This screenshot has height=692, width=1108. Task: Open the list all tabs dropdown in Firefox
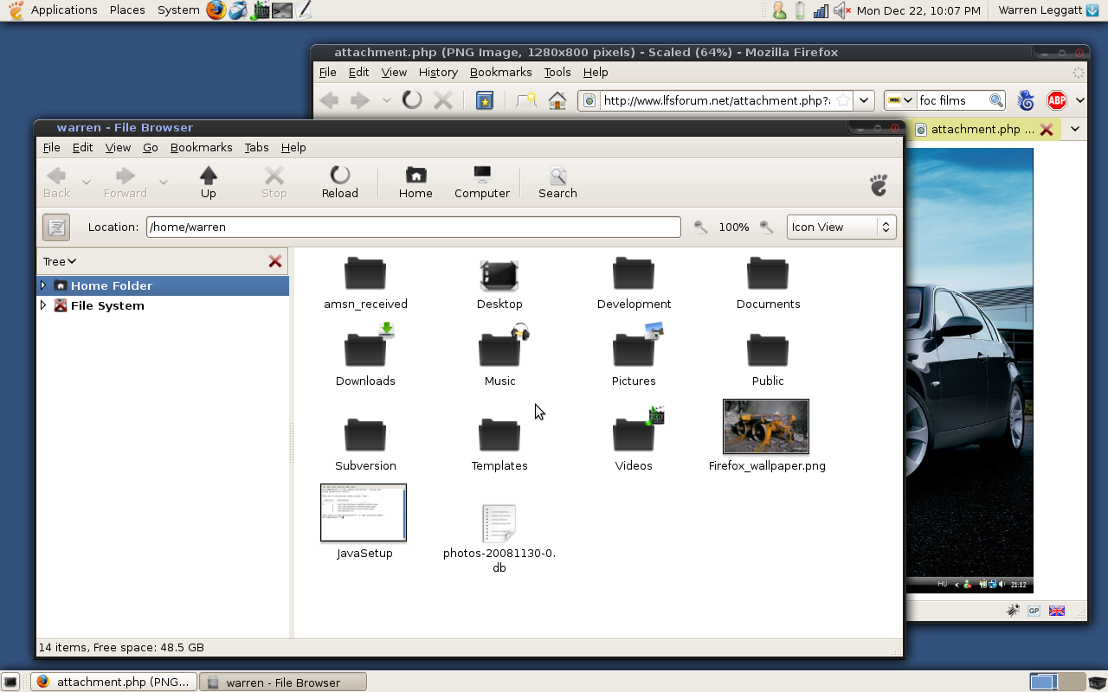point(1075,129)
